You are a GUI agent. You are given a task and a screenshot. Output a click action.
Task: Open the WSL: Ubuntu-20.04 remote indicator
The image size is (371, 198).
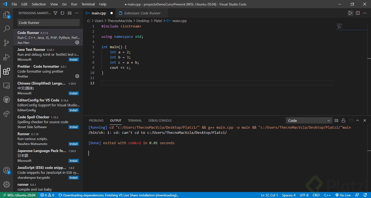click(19, 195)
